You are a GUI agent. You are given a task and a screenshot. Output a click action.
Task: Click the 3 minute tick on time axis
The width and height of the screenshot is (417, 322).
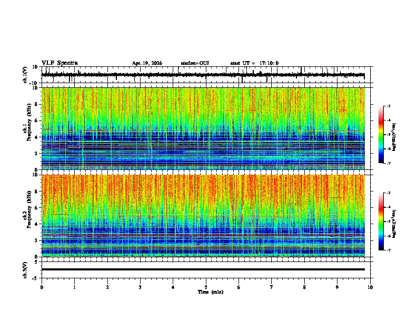tap(140, 287)
